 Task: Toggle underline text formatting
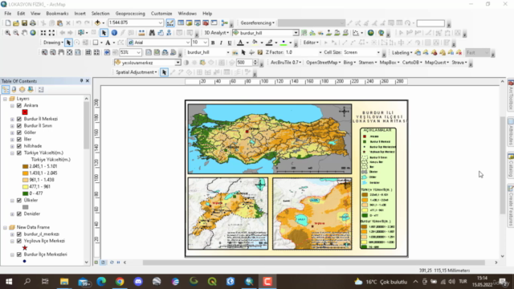[x=230, y=43]
